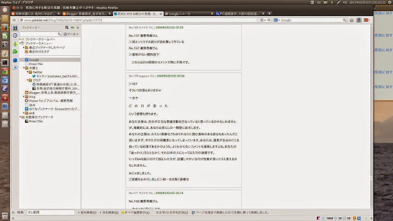Open the text editor pencil icon in launcher

(5, 53)
